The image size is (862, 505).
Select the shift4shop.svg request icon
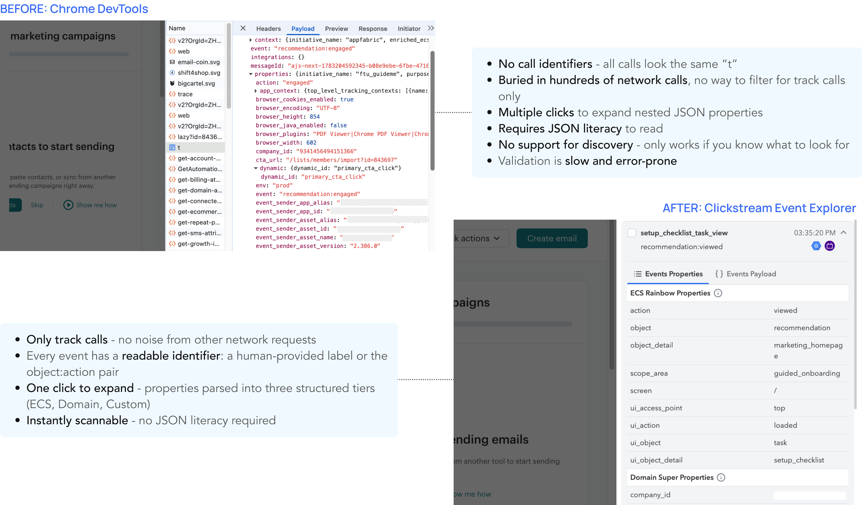click(172, 72)
